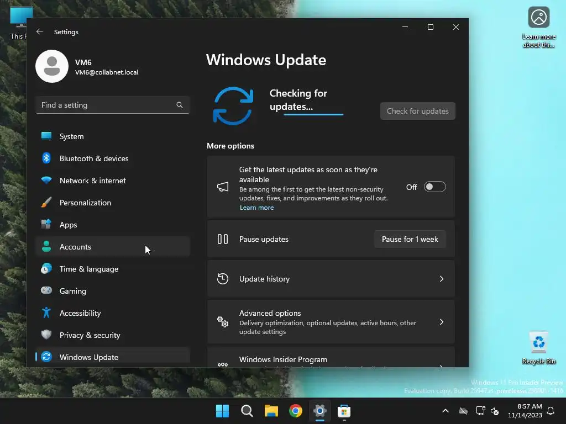Click the pause icon beside Pause updates
The width and height of the screenshot is (566, 424).
tap(223, 239)
